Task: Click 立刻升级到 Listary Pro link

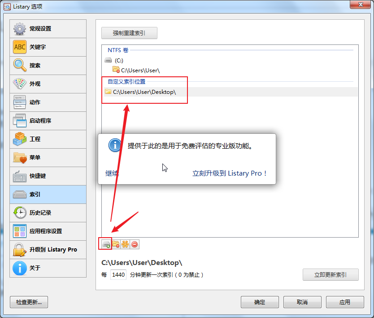Action: tap(229, 173)
